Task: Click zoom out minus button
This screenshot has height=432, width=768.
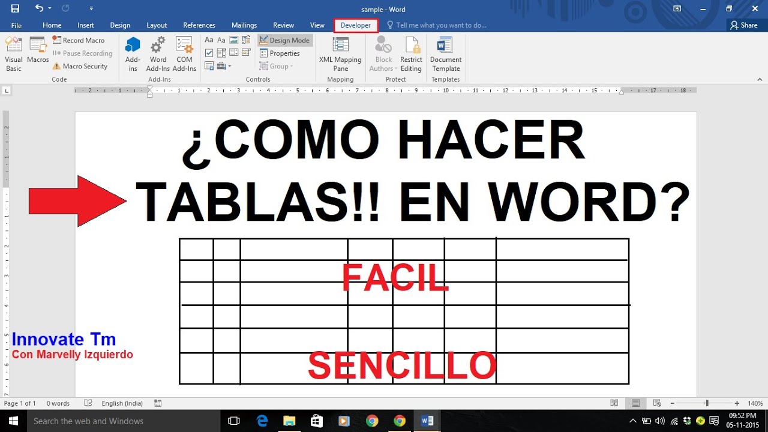Action: [x=672, y=403]
